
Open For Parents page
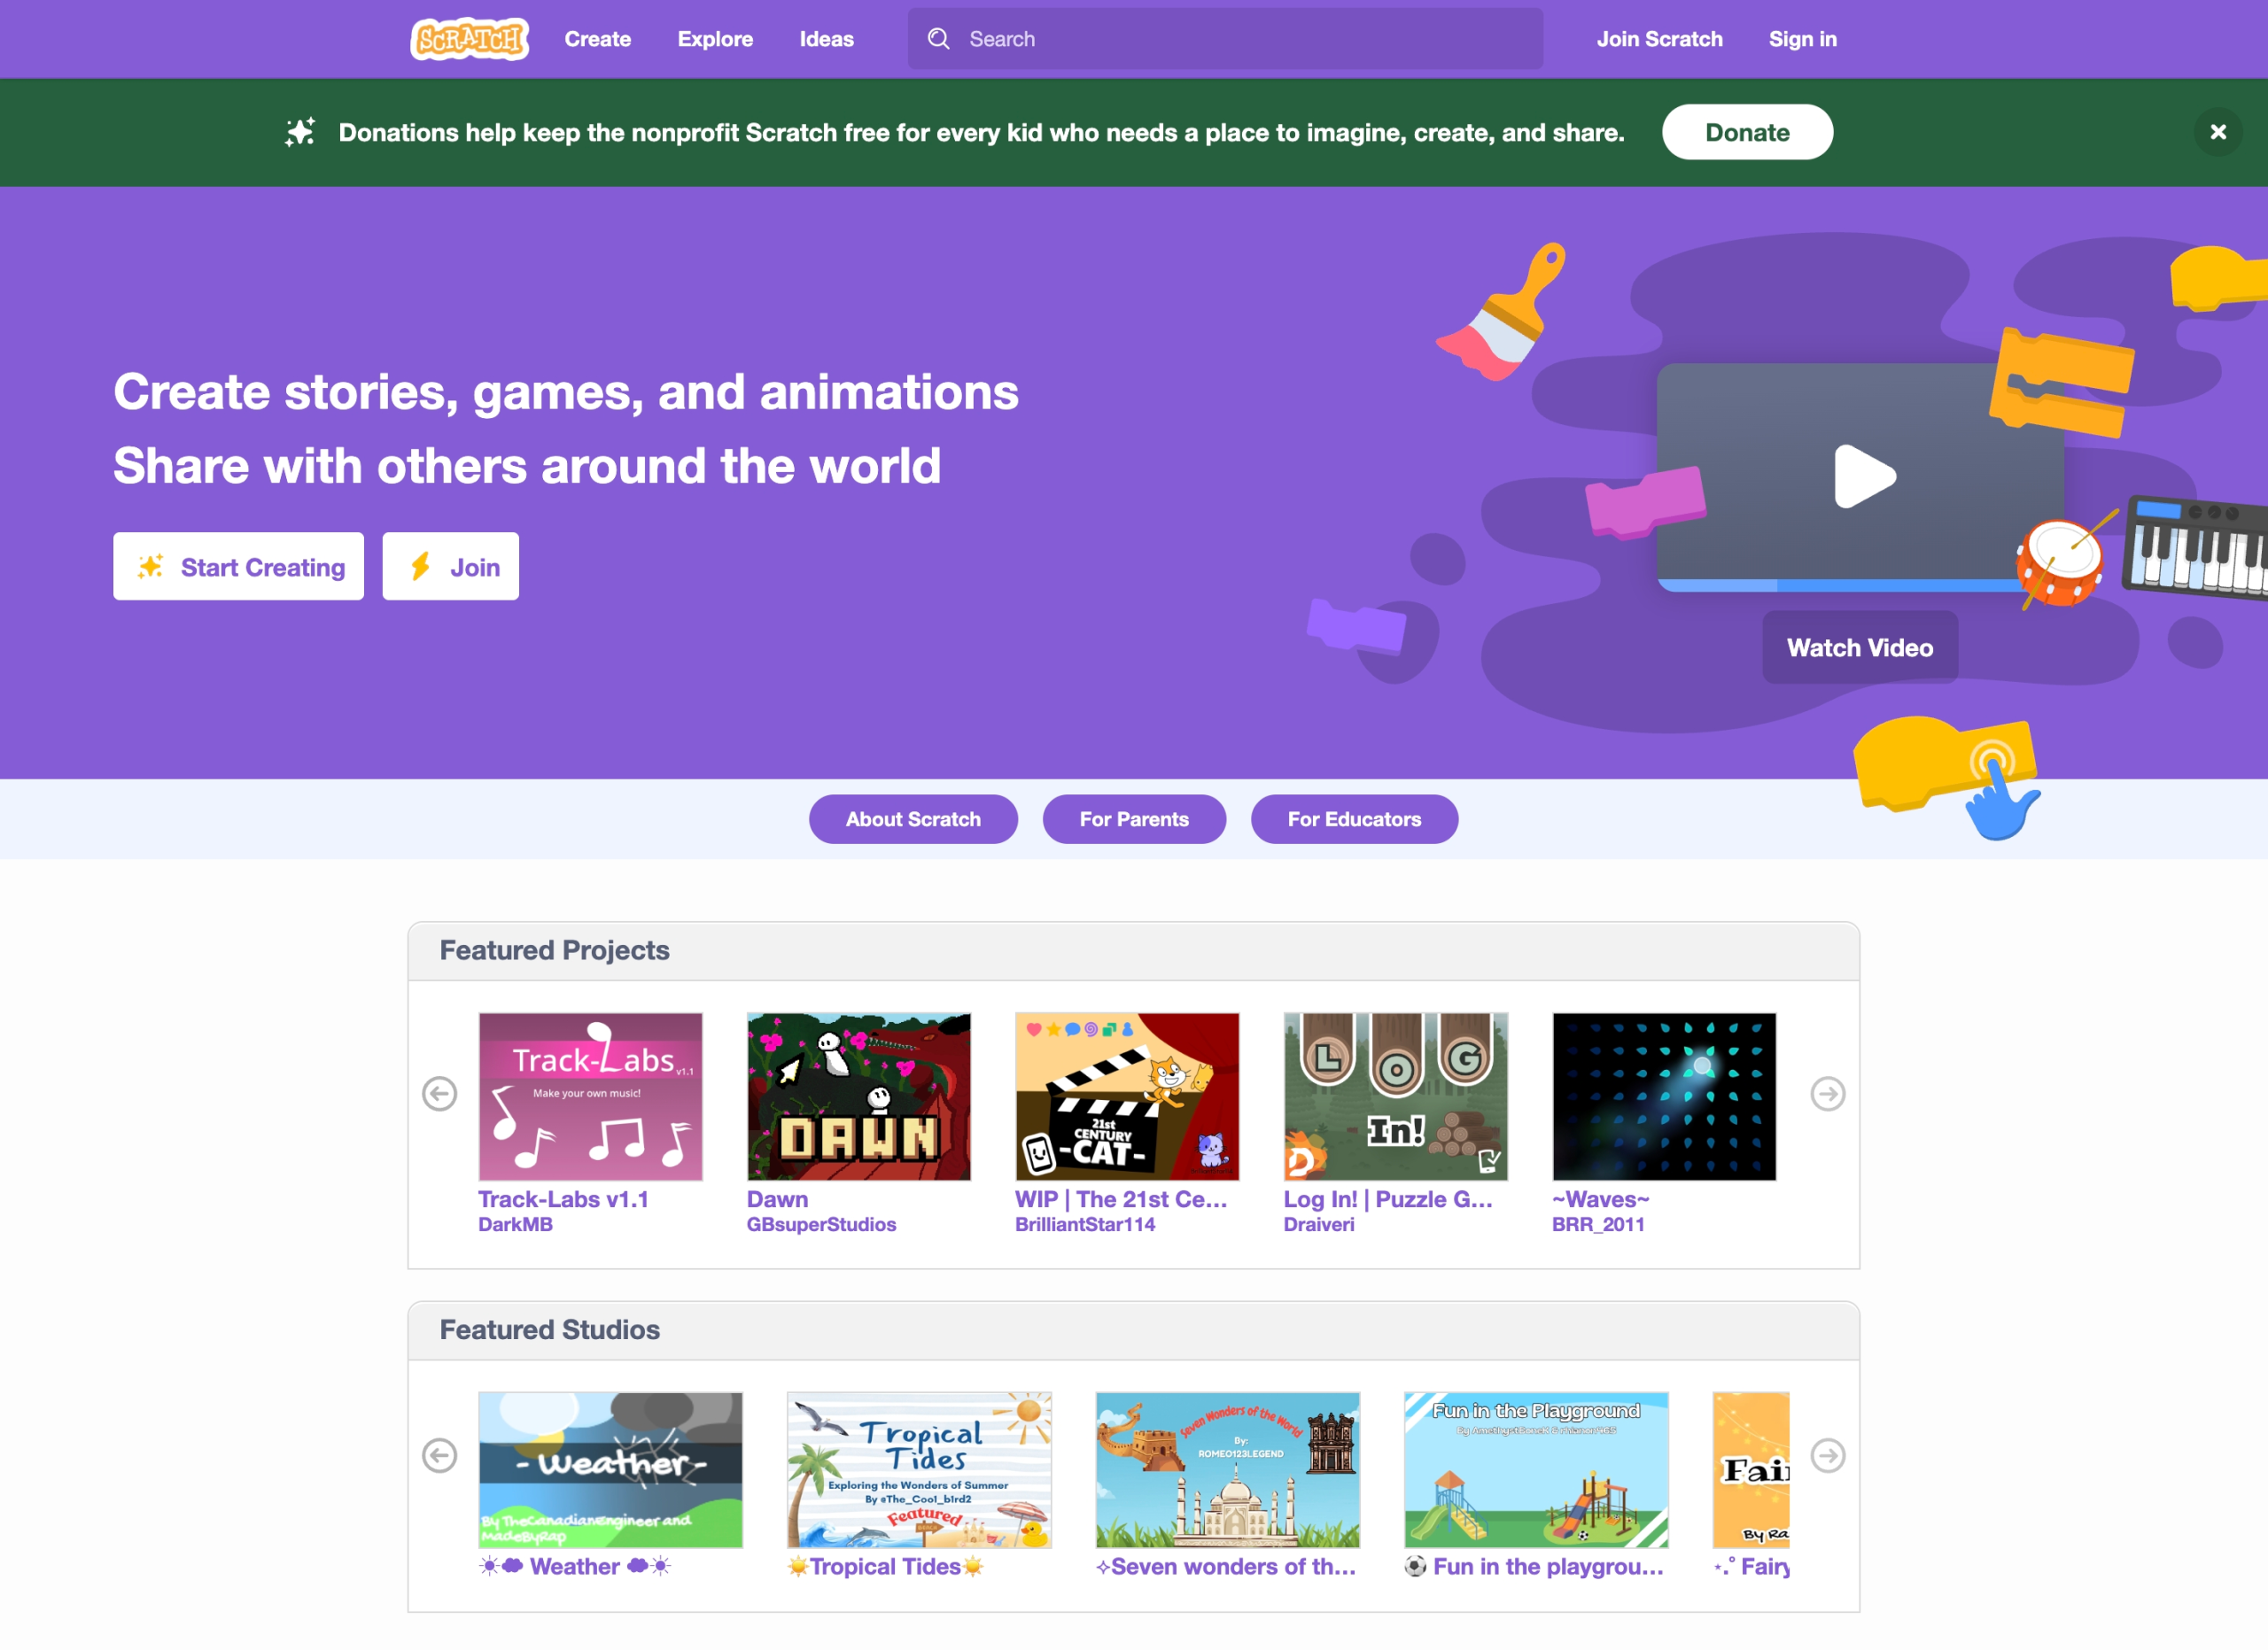1134,819
